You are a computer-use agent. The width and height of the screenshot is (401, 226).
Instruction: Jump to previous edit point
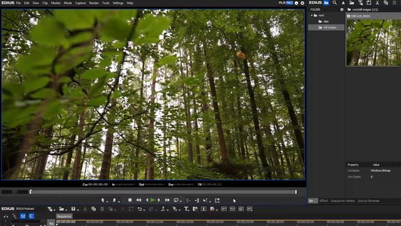[188, 200]
